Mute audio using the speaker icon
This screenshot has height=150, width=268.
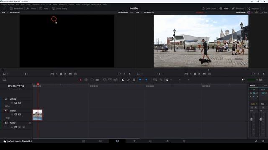(x=243, y=80)
